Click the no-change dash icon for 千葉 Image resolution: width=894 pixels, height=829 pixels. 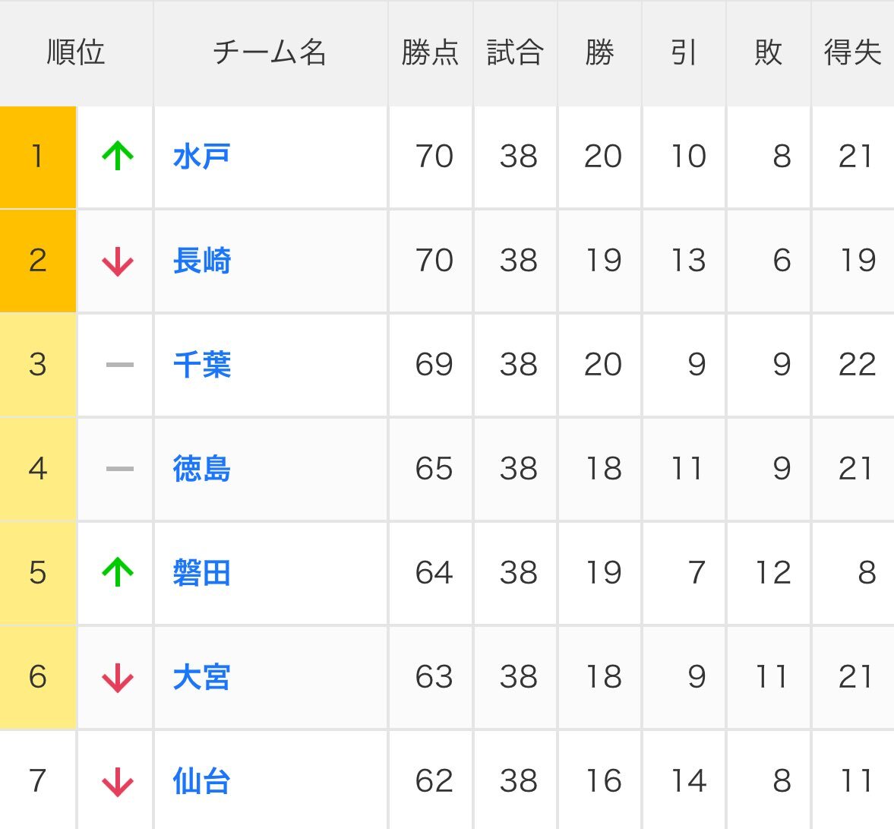(115, 365)
